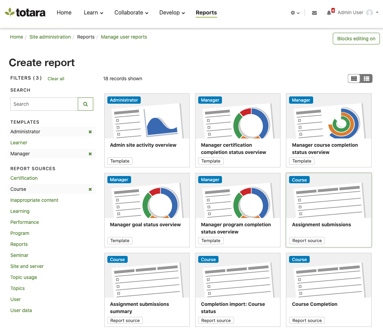Remove the Administrator template filter
Image resolution: width=383 pixels, height=331 pixels.
click(90, 132)
